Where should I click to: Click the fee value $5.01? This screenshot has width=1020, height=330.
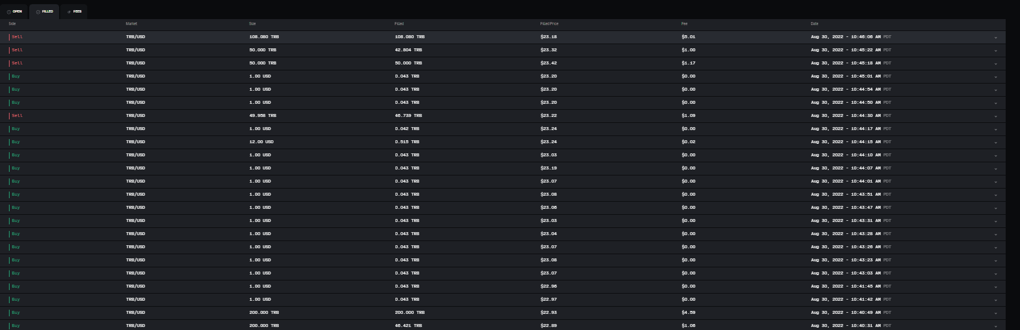coord(689,37)
